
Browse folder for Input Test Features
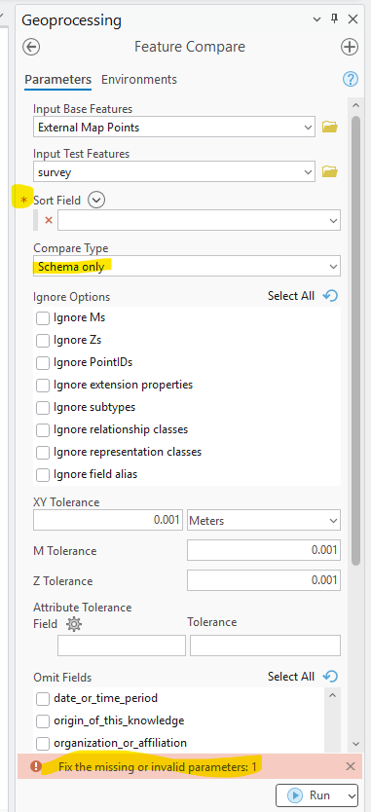[x=329, y=171]
